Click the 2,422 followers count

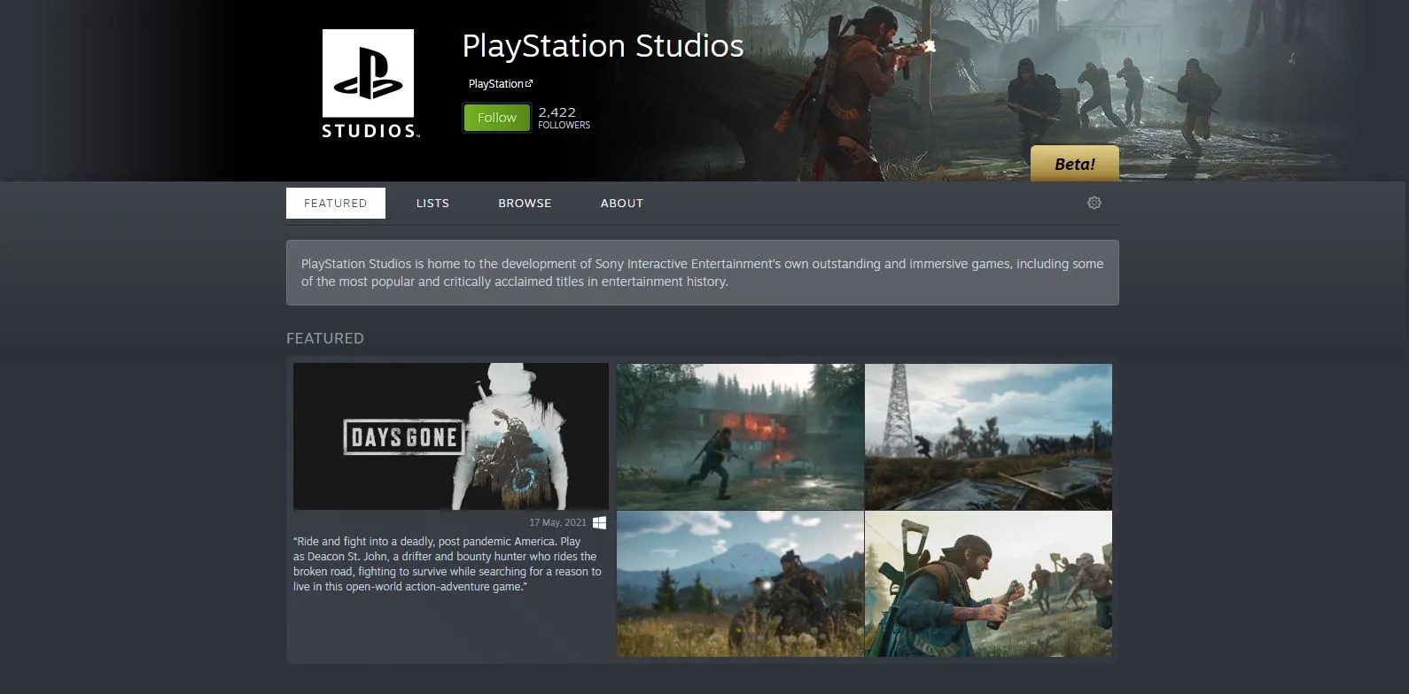point(564,118)
